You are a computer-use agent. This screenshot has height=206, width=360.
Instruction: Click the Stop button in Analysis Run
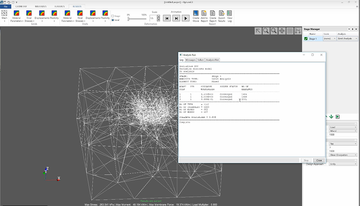pyautogui.click(x=306, y=160)
